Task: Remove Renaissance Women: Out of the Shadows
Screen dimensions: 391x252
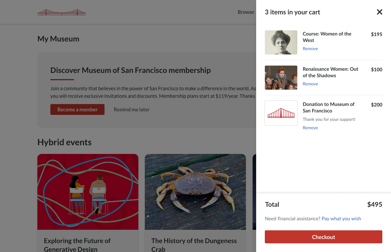Action: (310, 84)
